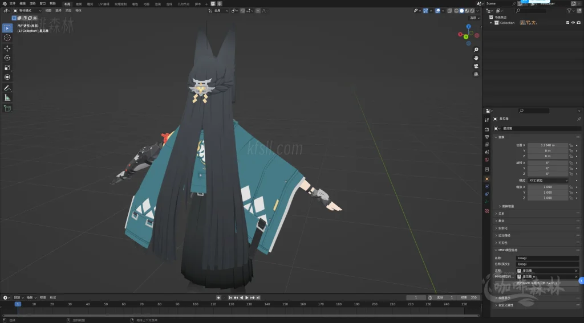Open the Physics properties tab
584x323 pixels.
coord(487,186)
